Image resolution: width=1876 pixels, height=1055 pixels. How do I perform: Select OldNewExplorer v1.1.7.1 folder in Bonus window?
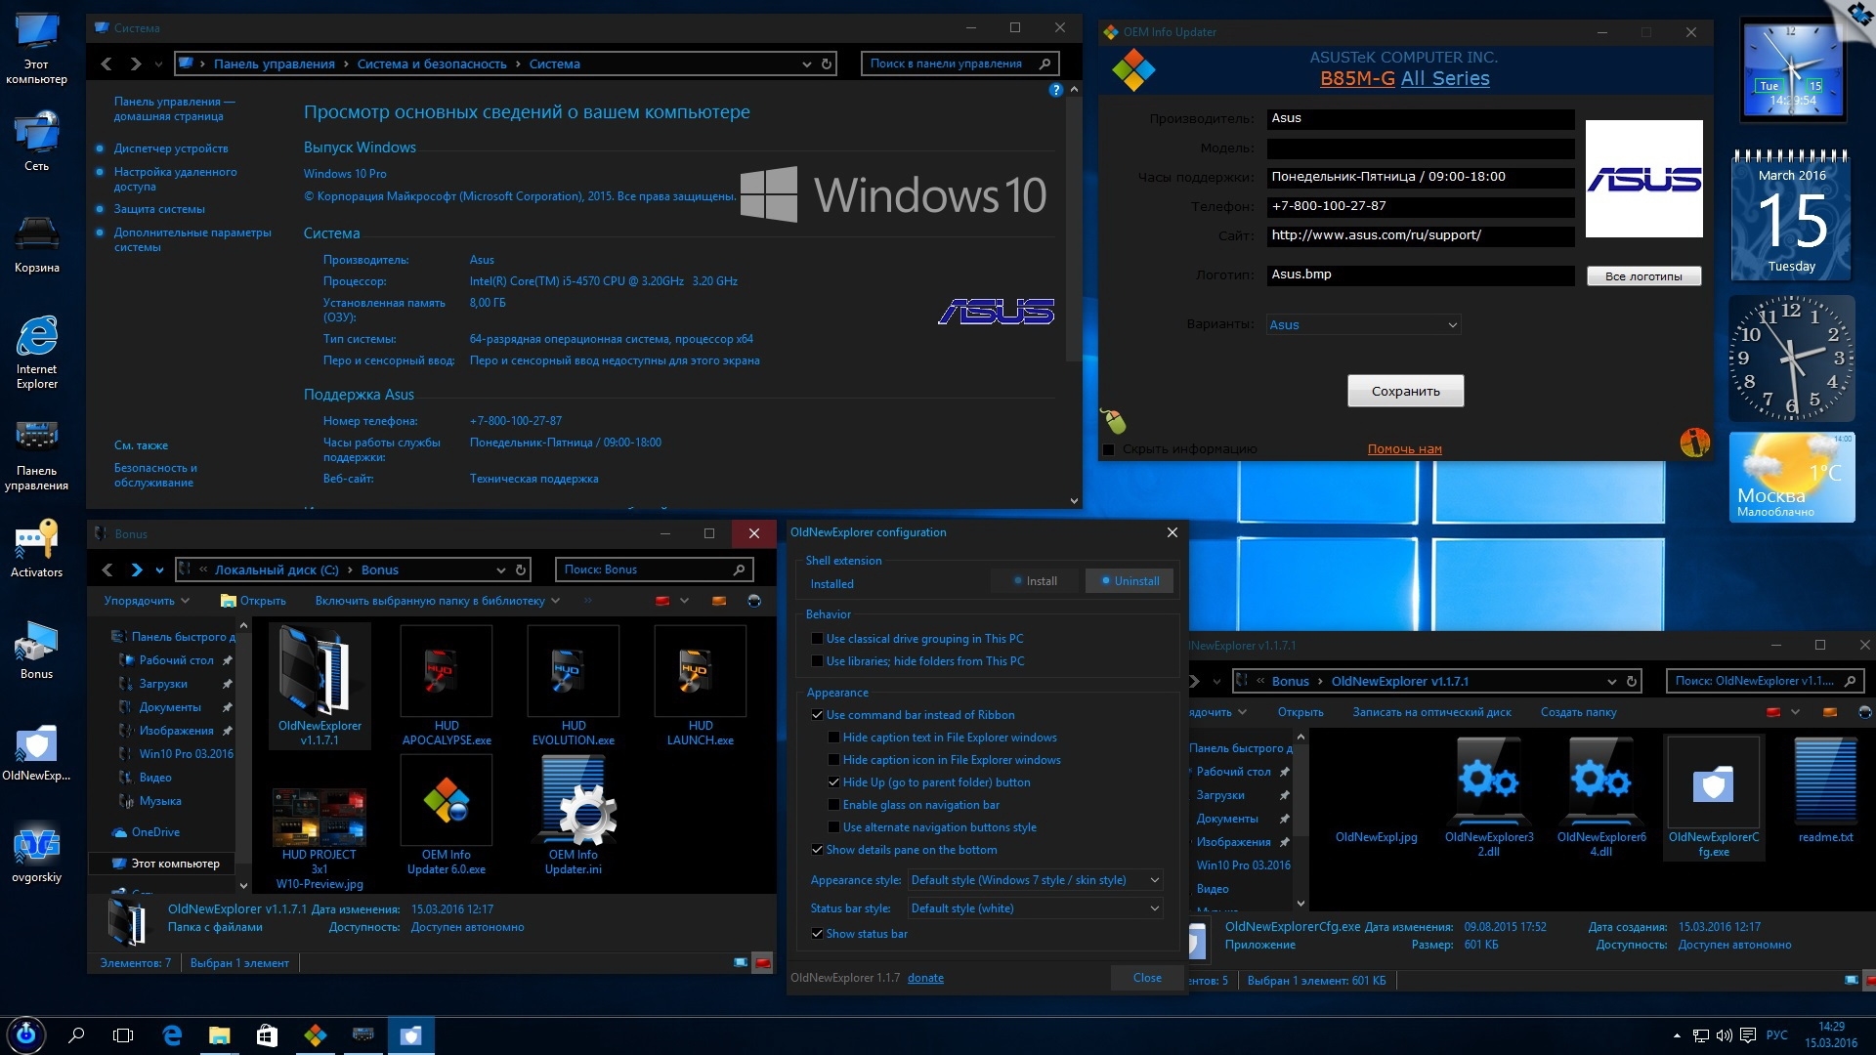click(x=320, y=686)
